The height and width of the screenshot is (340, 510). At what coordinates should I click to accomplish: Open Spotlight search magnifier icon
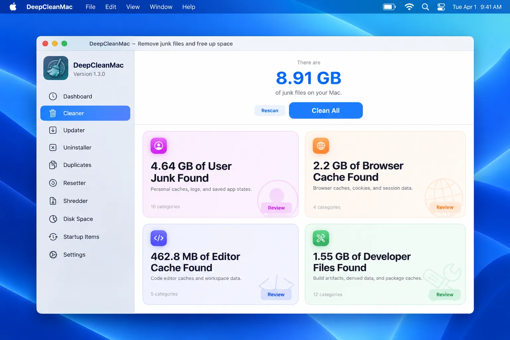coord(425,7)
